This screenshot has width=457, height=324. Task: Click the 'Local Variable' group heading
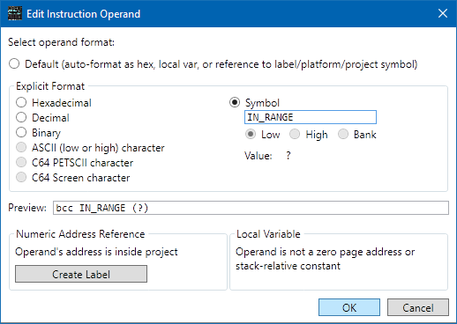(x=268, y=234)
